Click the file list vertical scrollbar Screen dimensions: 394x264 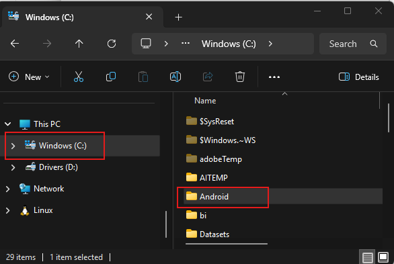point(389,118)
